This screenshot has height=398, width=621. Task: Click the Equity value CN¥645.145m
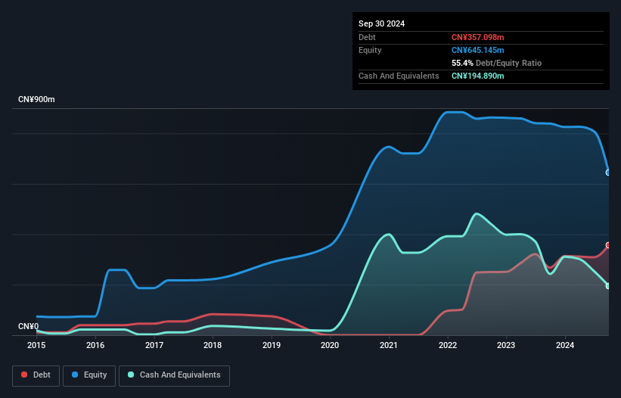477,50
